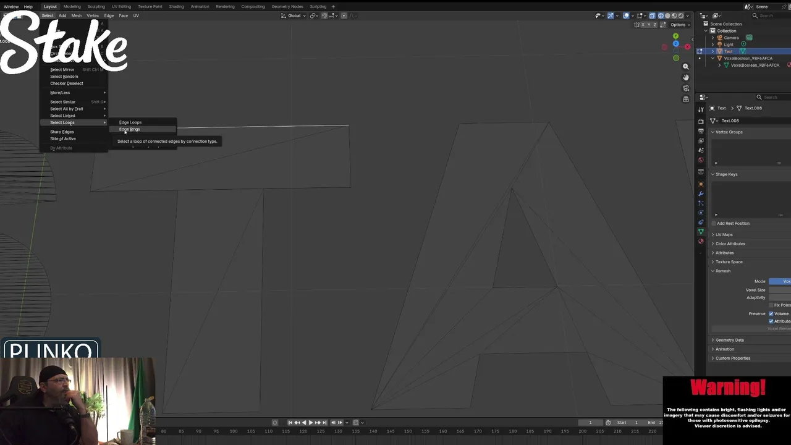Select rendered viewport shading icon

[x=681, y=15]
